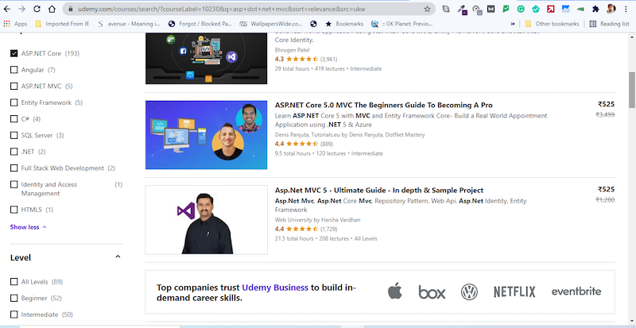
Task: Click the Netflix logo
Action: tap(514, 291)
